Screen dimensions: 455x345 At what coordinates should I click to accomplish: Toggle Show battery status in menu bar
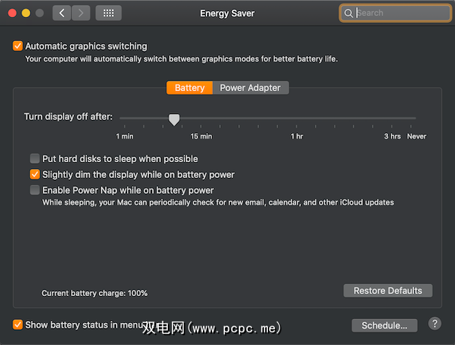point(18,325)
